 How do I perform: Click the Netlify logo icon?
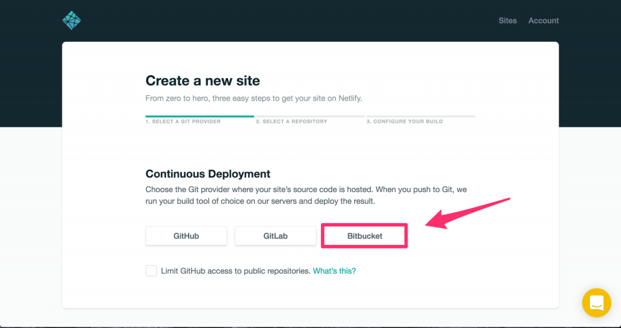72,20
